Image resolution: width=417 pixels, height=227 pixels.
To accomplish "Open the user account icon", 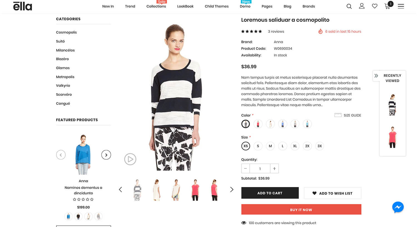I will point(362,6).
